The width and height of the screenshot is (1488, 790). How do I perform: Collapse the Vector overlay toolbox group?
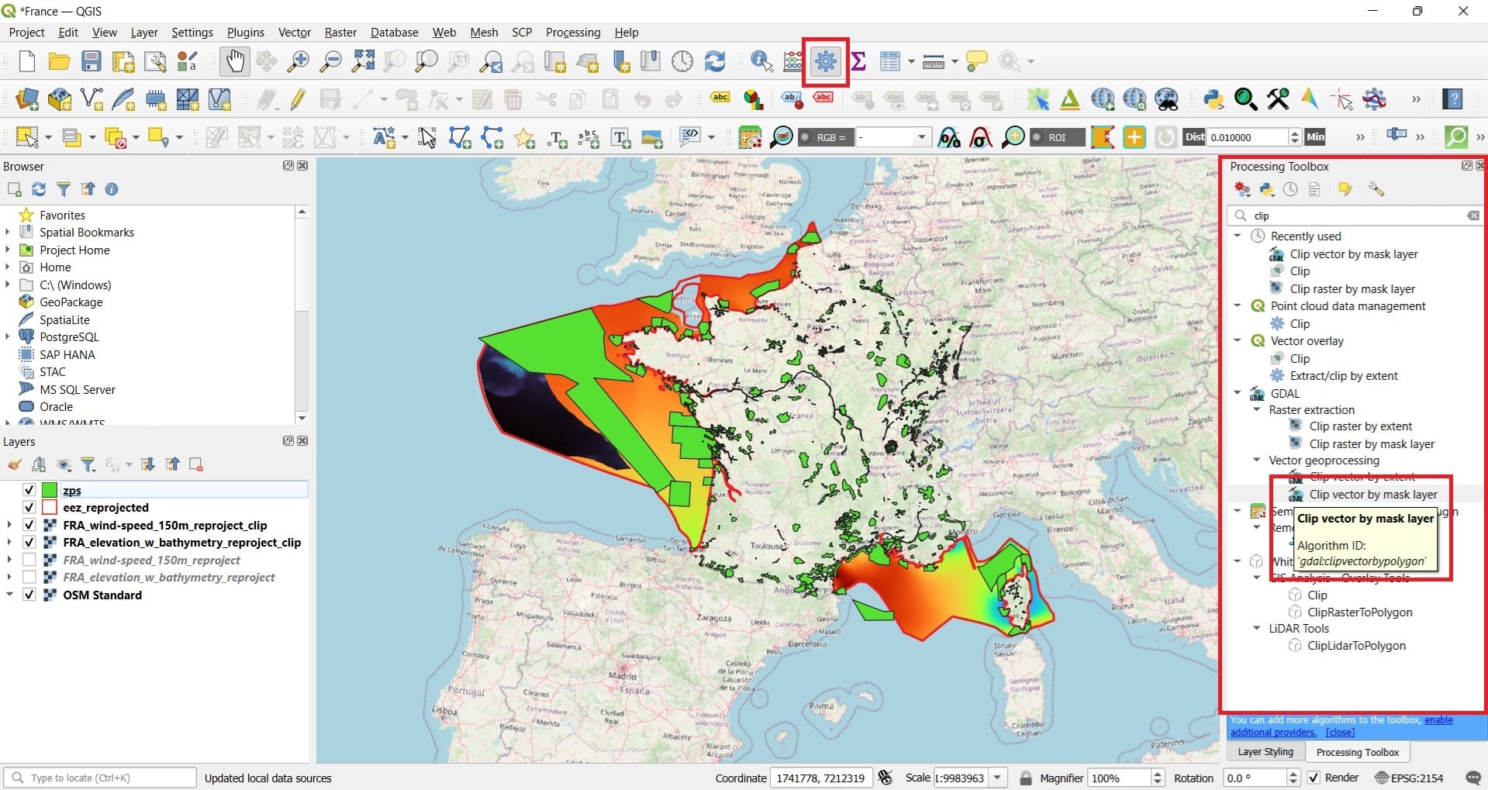coord(1238,340)
